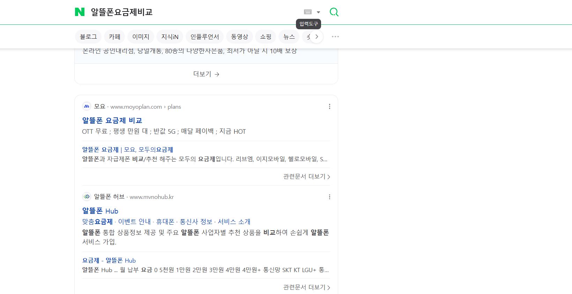572x294 pixels.
Task: Open 알뜰폰 요금제 | 모요, 모두의요금제 link
Action: coord(127,149)
